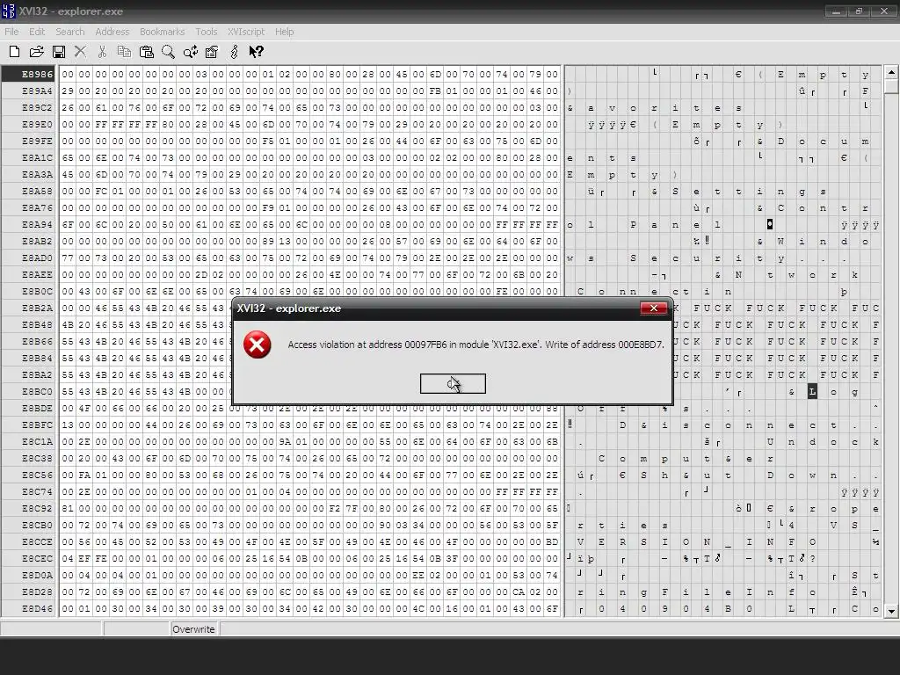Select address row E8BFC
This screenshot has width=900, height=675.
[30, 425]
